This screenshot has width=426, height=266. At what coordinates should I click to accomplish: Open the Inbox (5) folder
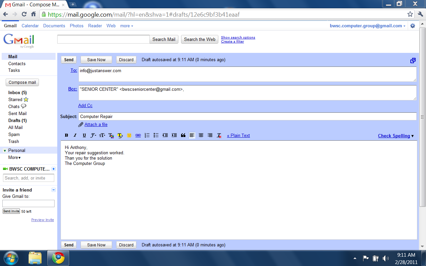17,92
